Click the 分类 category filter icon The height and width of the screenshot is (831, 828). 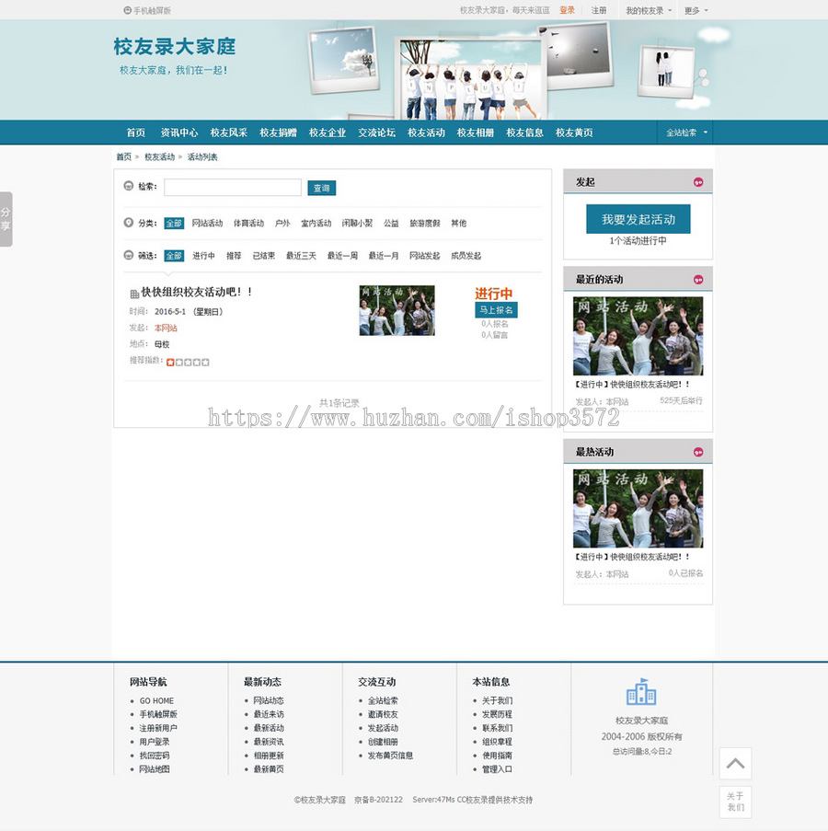pos(128,224)
